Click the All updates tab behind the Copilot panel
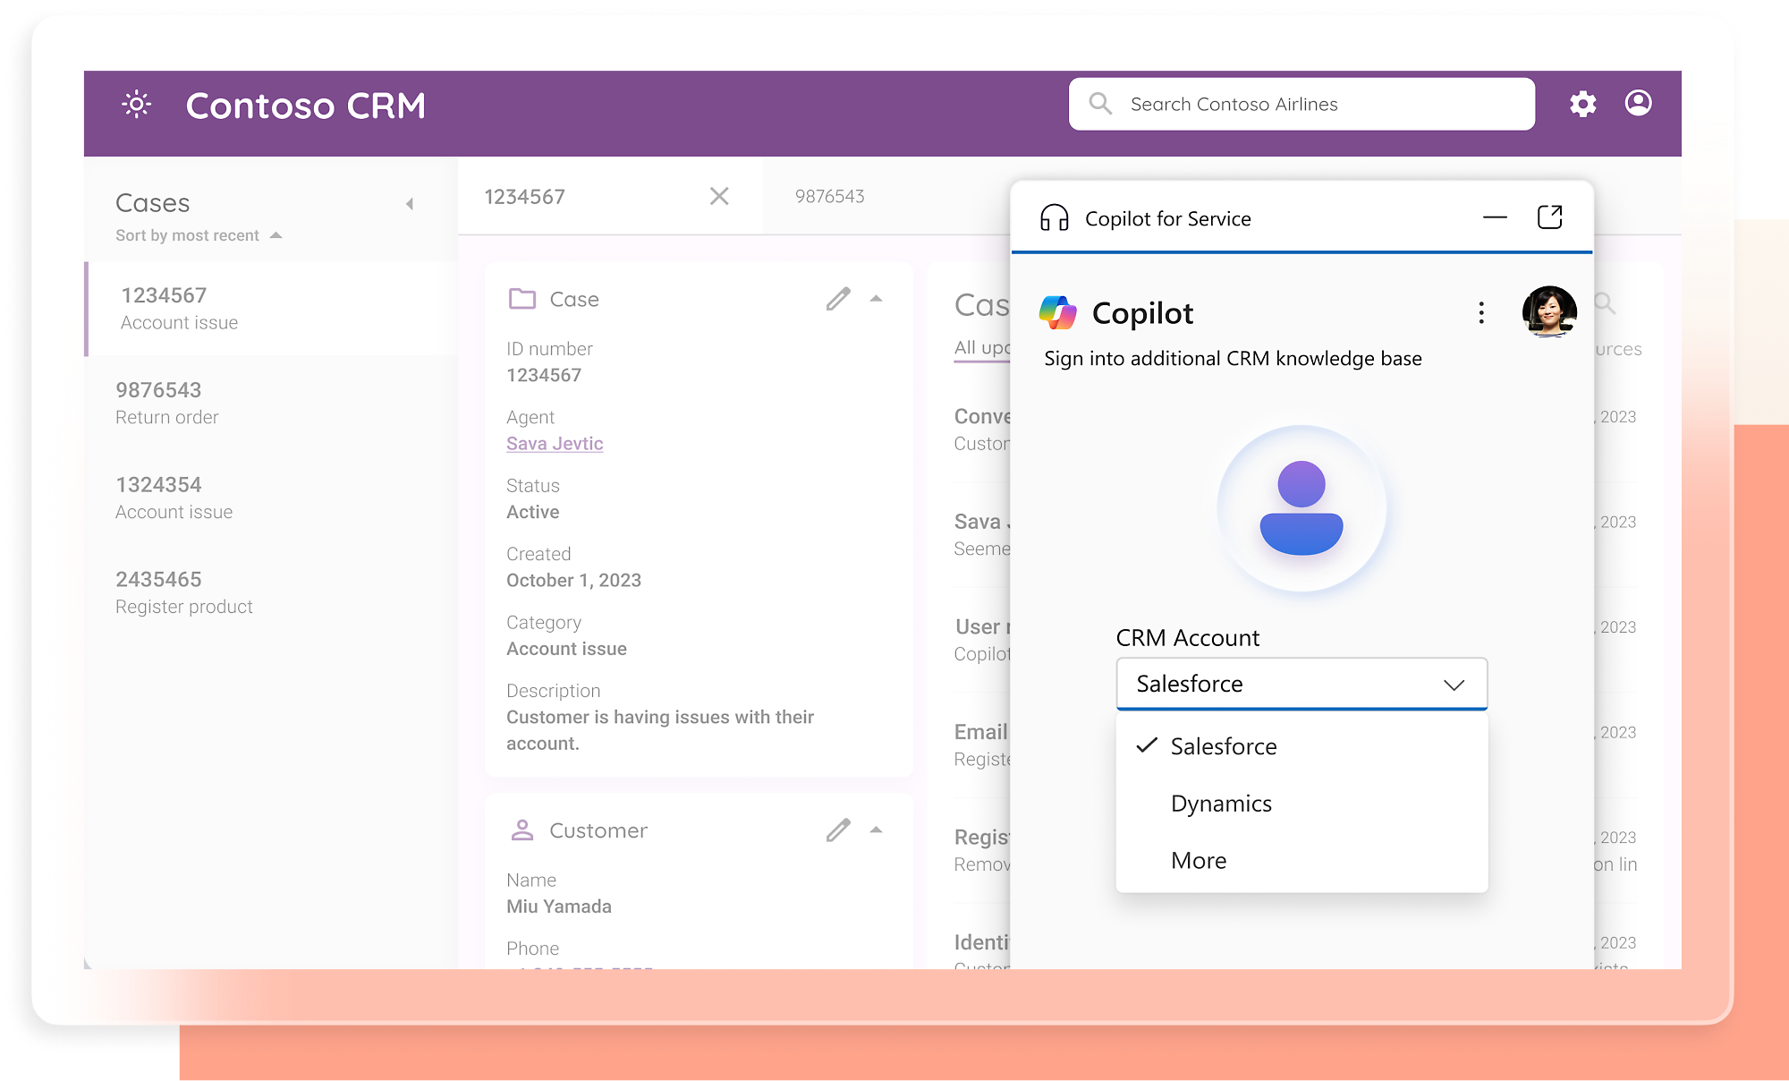The image size is (1789, 1081). pos(982,348)
